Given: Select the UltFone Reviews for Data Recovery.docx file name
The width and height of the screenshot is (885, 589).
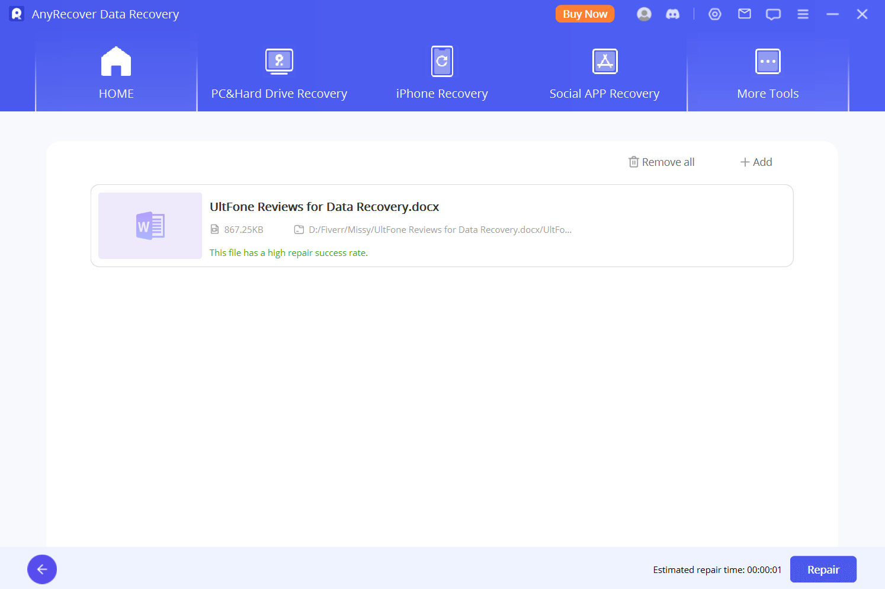Looking at the screenshot, I should (324, 207).
